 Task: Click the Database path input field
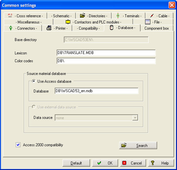tap(96, 91)
